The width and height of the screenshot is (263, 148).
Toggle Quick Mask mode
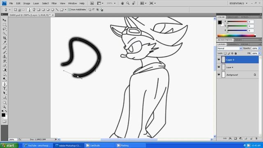coord(4,121)
